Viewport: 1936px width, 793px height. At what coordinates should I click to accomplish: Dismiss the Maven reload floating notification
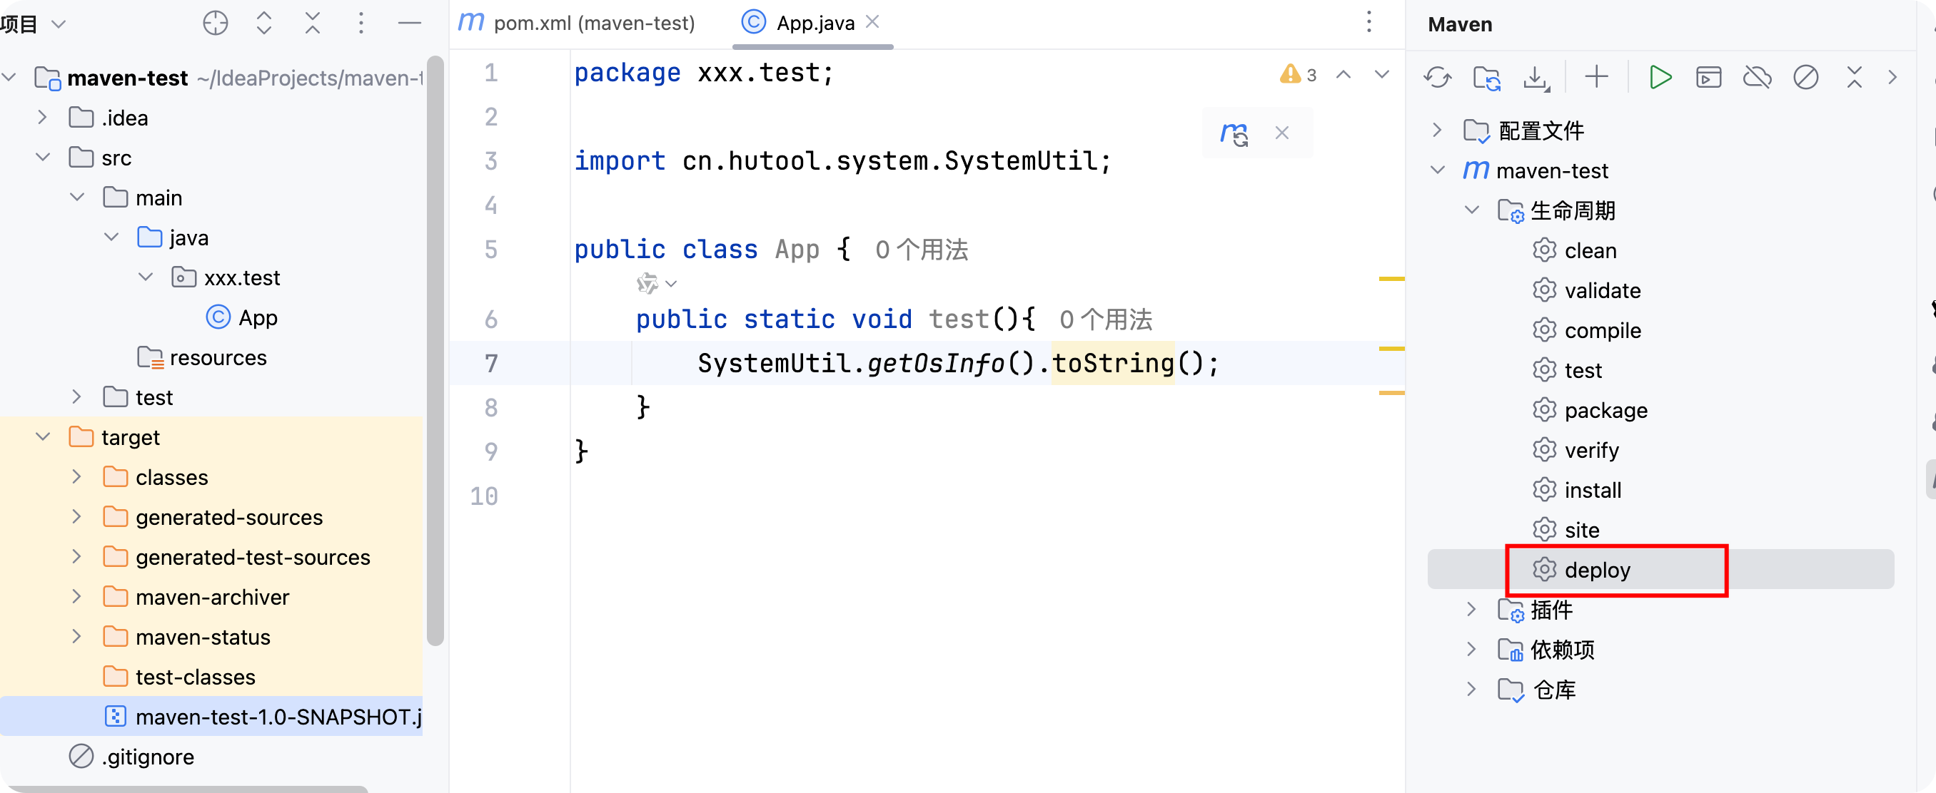coord(1282,133)
